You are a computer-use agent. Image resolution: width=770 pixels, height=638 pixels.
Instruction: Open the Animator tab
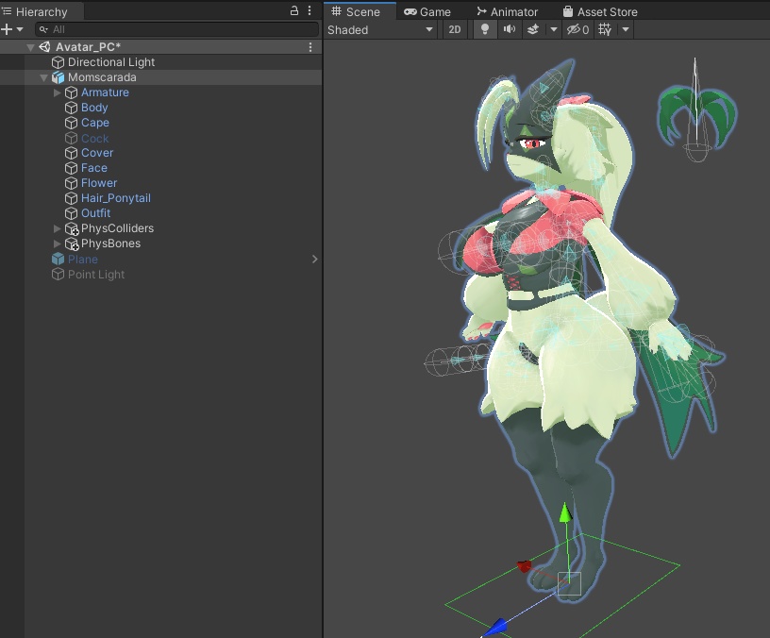508,11
